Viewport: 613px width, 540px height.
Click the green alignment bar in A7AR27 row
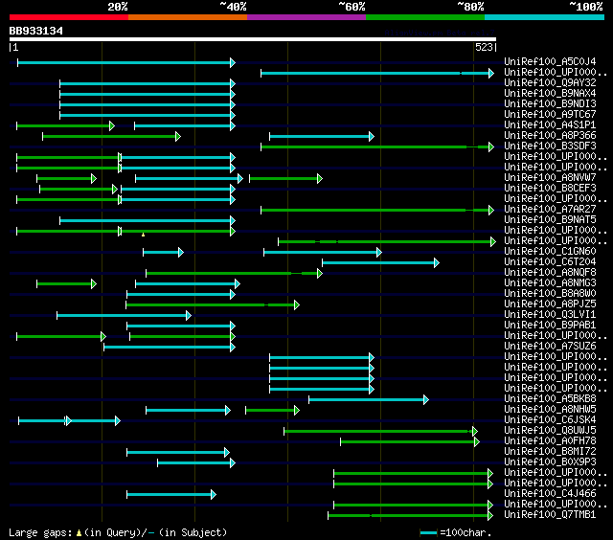pos(377,211)
